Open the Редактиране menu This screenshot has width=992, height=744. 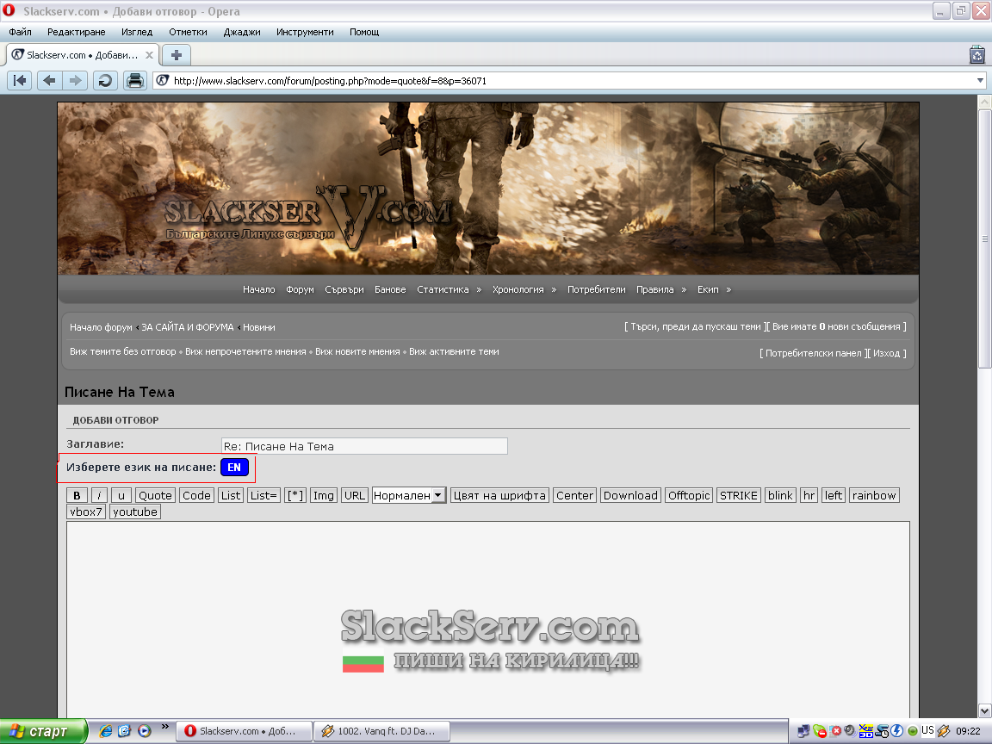pos(77,32)
